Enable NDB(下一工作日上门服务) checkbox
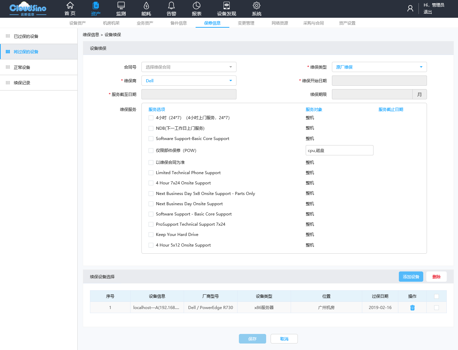The height and width of the screenshot is (350, 458). click(151, 128)
